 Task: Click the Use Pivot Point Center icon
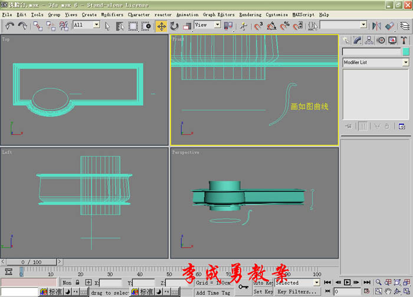pyautogui.click(x=228, y=26)
